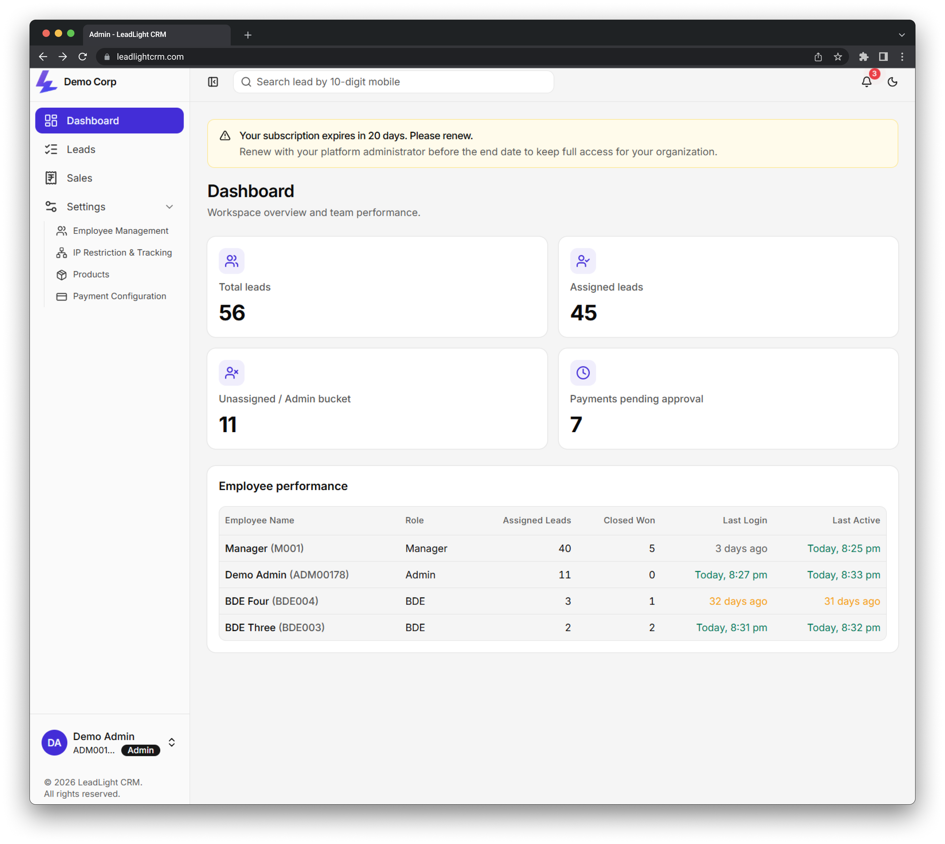Go to Leads in the sidebar

tap(110, 149)
